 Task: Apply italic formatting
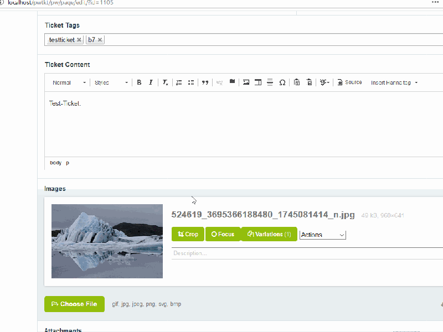click(x=150, y=82)
